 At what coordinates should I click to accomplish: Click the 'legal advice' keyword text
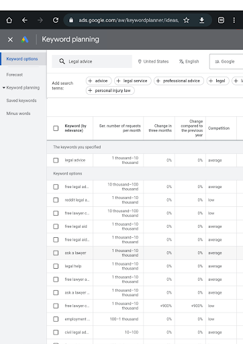tap(75, 161)
